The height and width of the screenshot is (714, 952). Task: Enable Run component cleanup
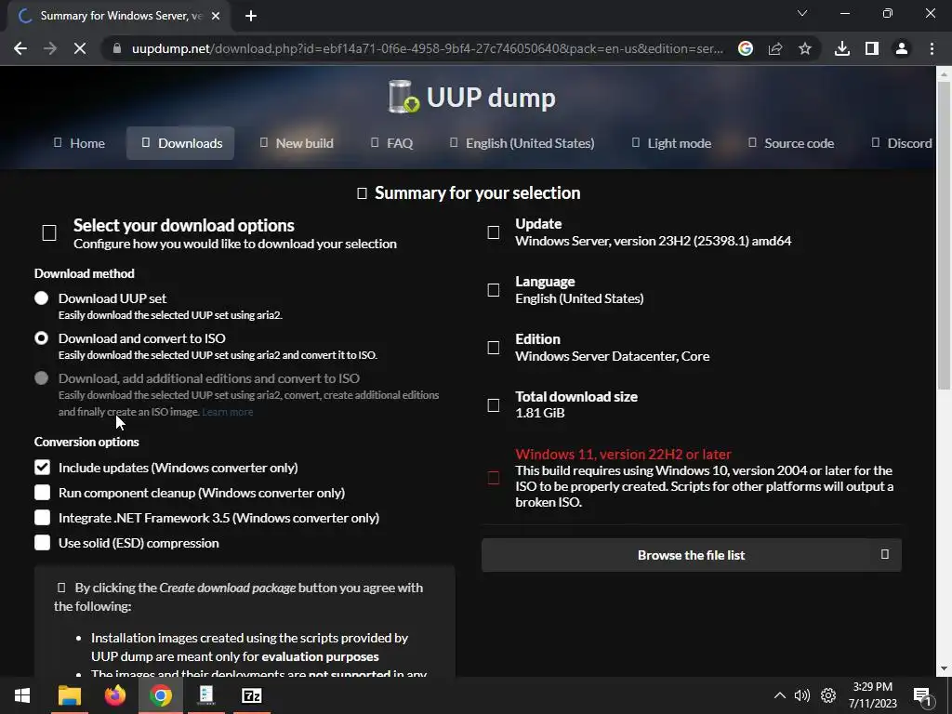(x=42, y=493)
